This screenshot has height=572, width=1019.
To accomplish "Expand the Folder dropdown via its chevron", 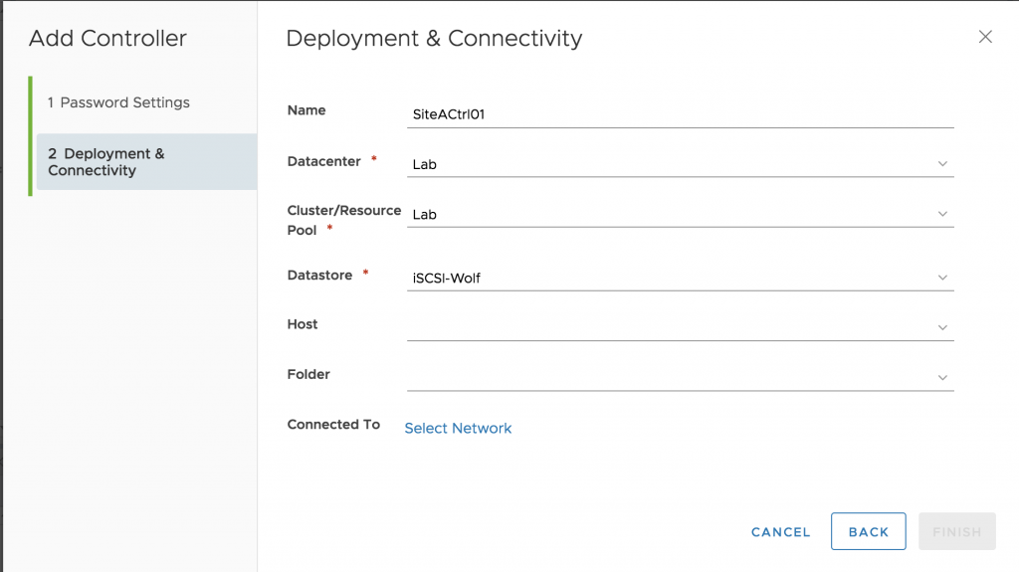I will tap(942, 378).
